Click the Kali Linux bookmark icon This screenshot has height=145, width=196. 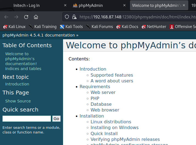(5, 27)
